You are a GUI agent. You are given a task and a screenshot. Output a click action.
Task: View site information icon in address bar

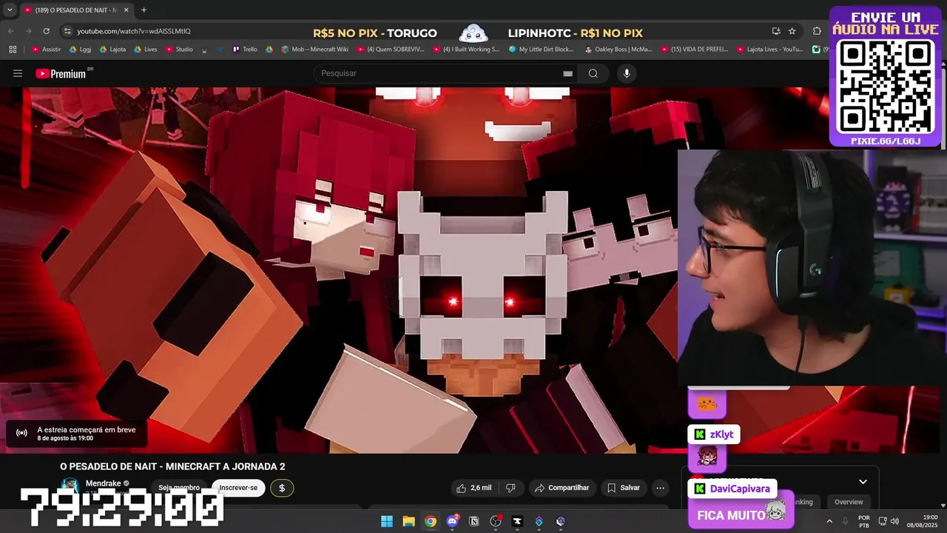coord(67,31)
